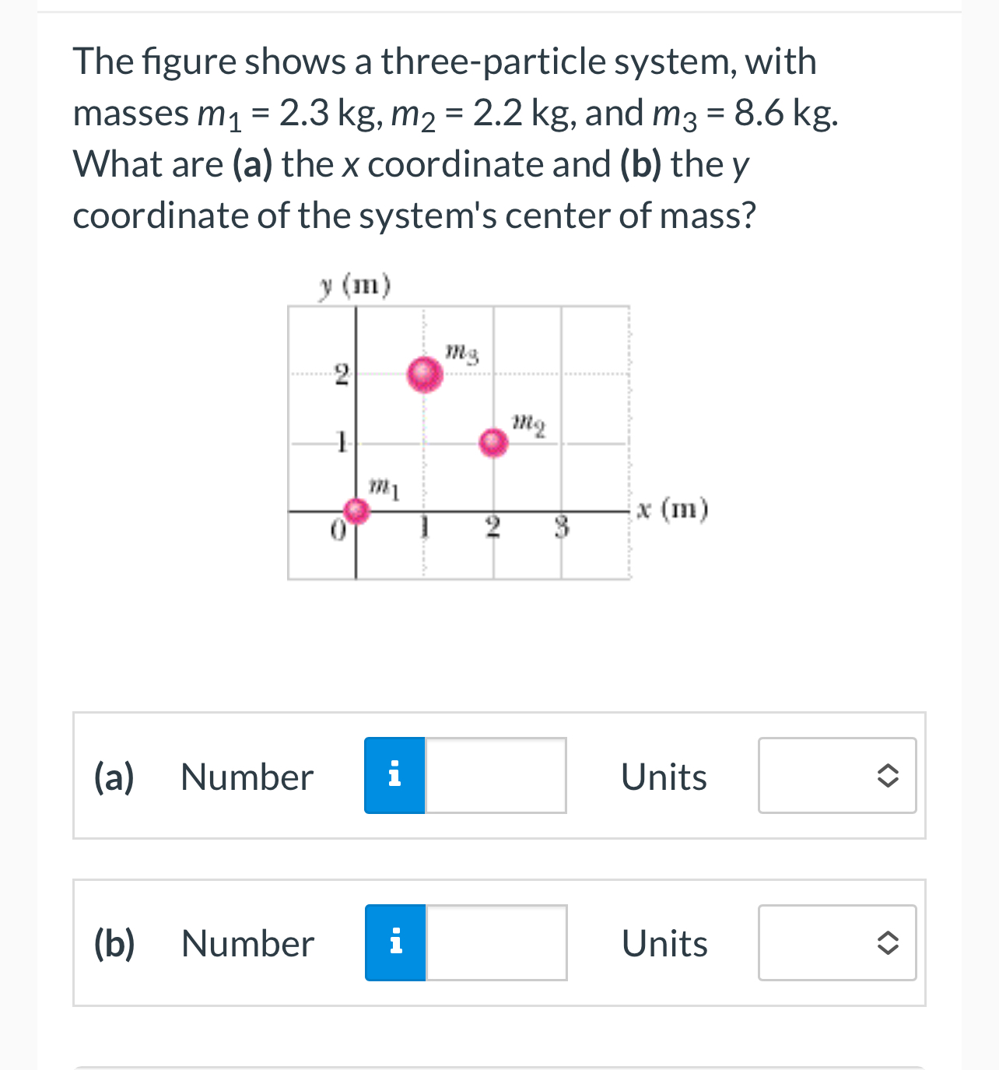Click the x coordinate axis label in the figure
Screen dimensions: 999x1070
pyautogui.click(x=672, y=510)
